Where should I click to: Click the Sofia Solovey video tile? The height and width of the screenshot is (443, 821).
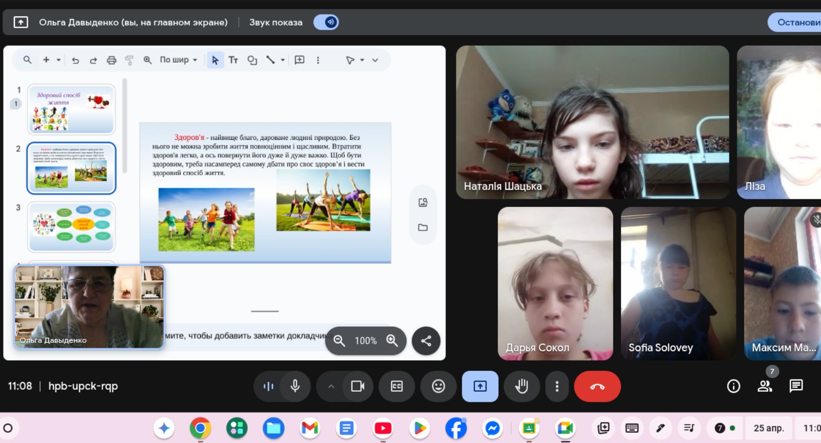678,283
